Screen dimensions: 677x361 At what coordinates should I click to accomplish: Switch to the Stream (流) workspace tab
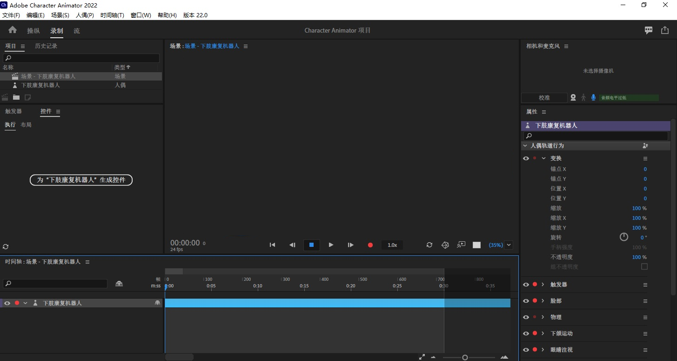tap(77, 31)
